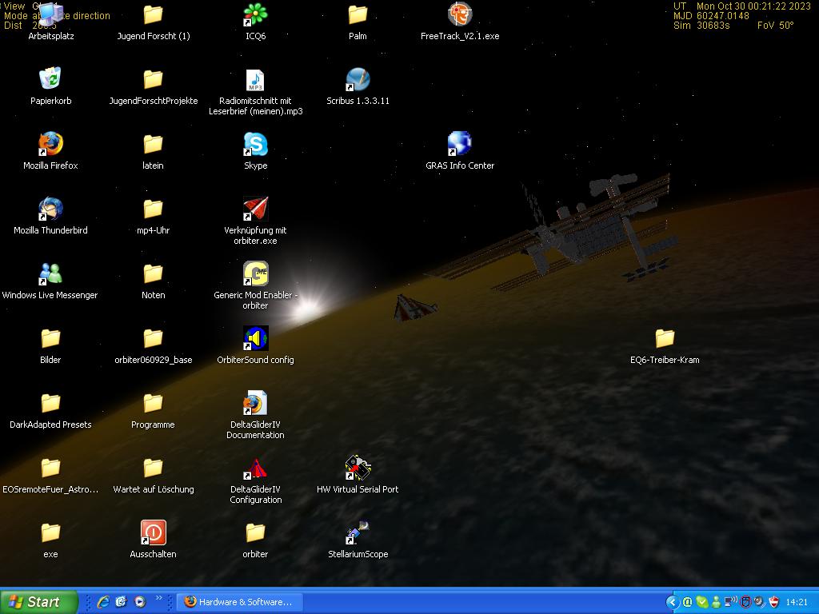Select the HW Virtual Serial Port icon

click(x=358, y=468)
